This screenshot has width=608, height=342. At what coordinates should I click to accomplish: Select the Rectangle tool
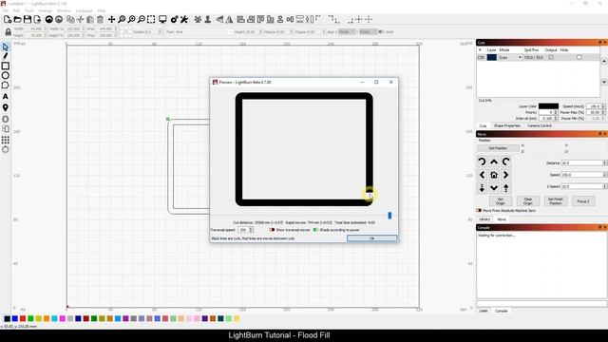6,66
